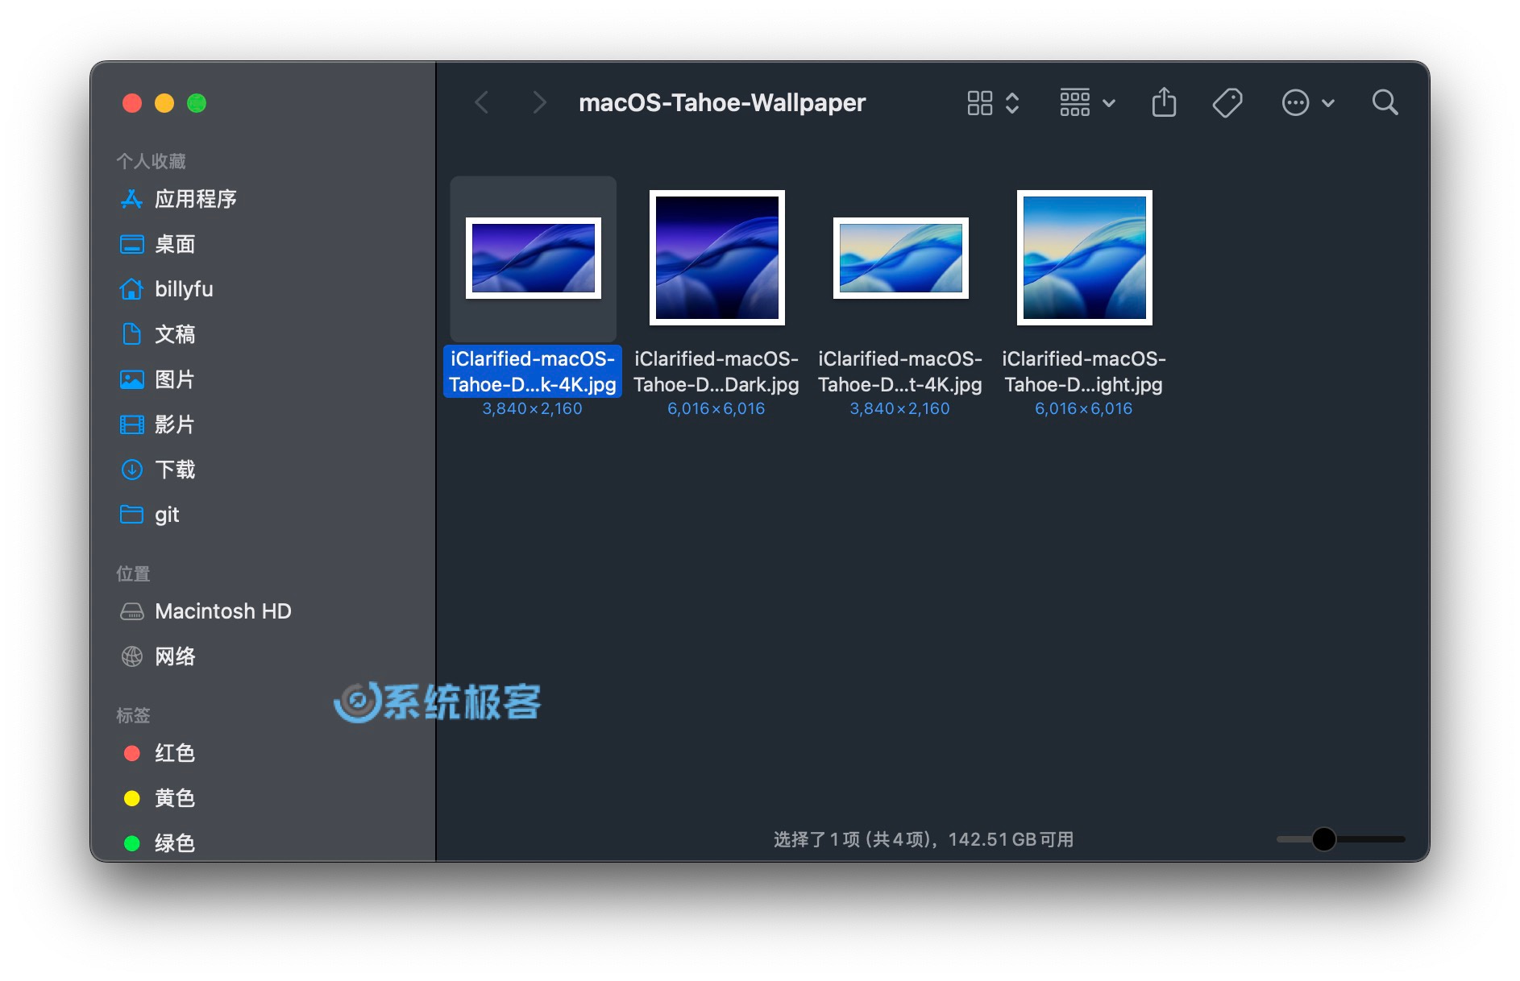
Task: Click the file name ending k-4K.jpg
Action: pyautogui.click(x=533, y=371)
